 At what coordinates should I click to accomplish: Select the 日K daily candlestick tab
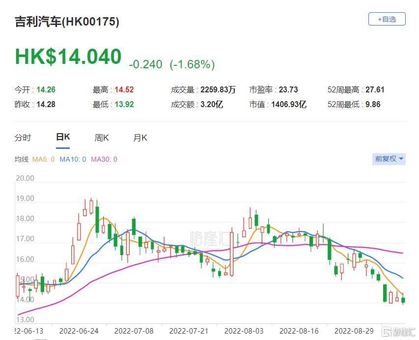[x=63, y=137]
